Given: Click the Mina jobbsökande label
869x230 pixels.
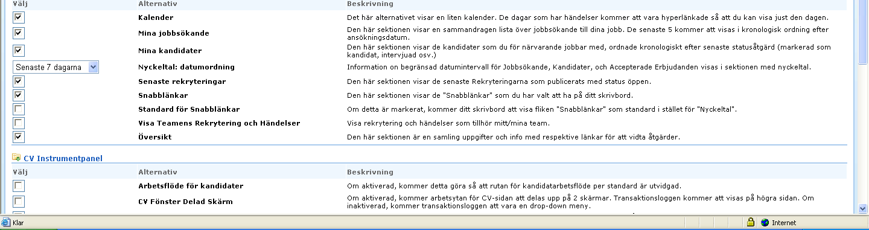Looking at the screenshot, I should click(174, 33).
